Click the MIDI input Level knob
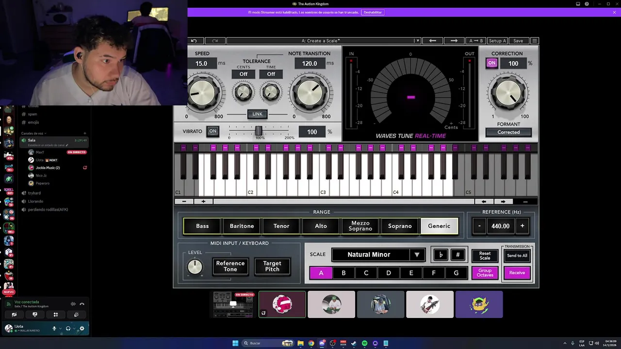Screen dimensions: 621x349 [x=195, y=267]
